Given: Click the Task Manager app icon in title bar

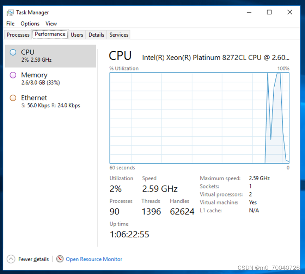Looking at the screenshot, I should pyautogui.click(x=10, y=13).
